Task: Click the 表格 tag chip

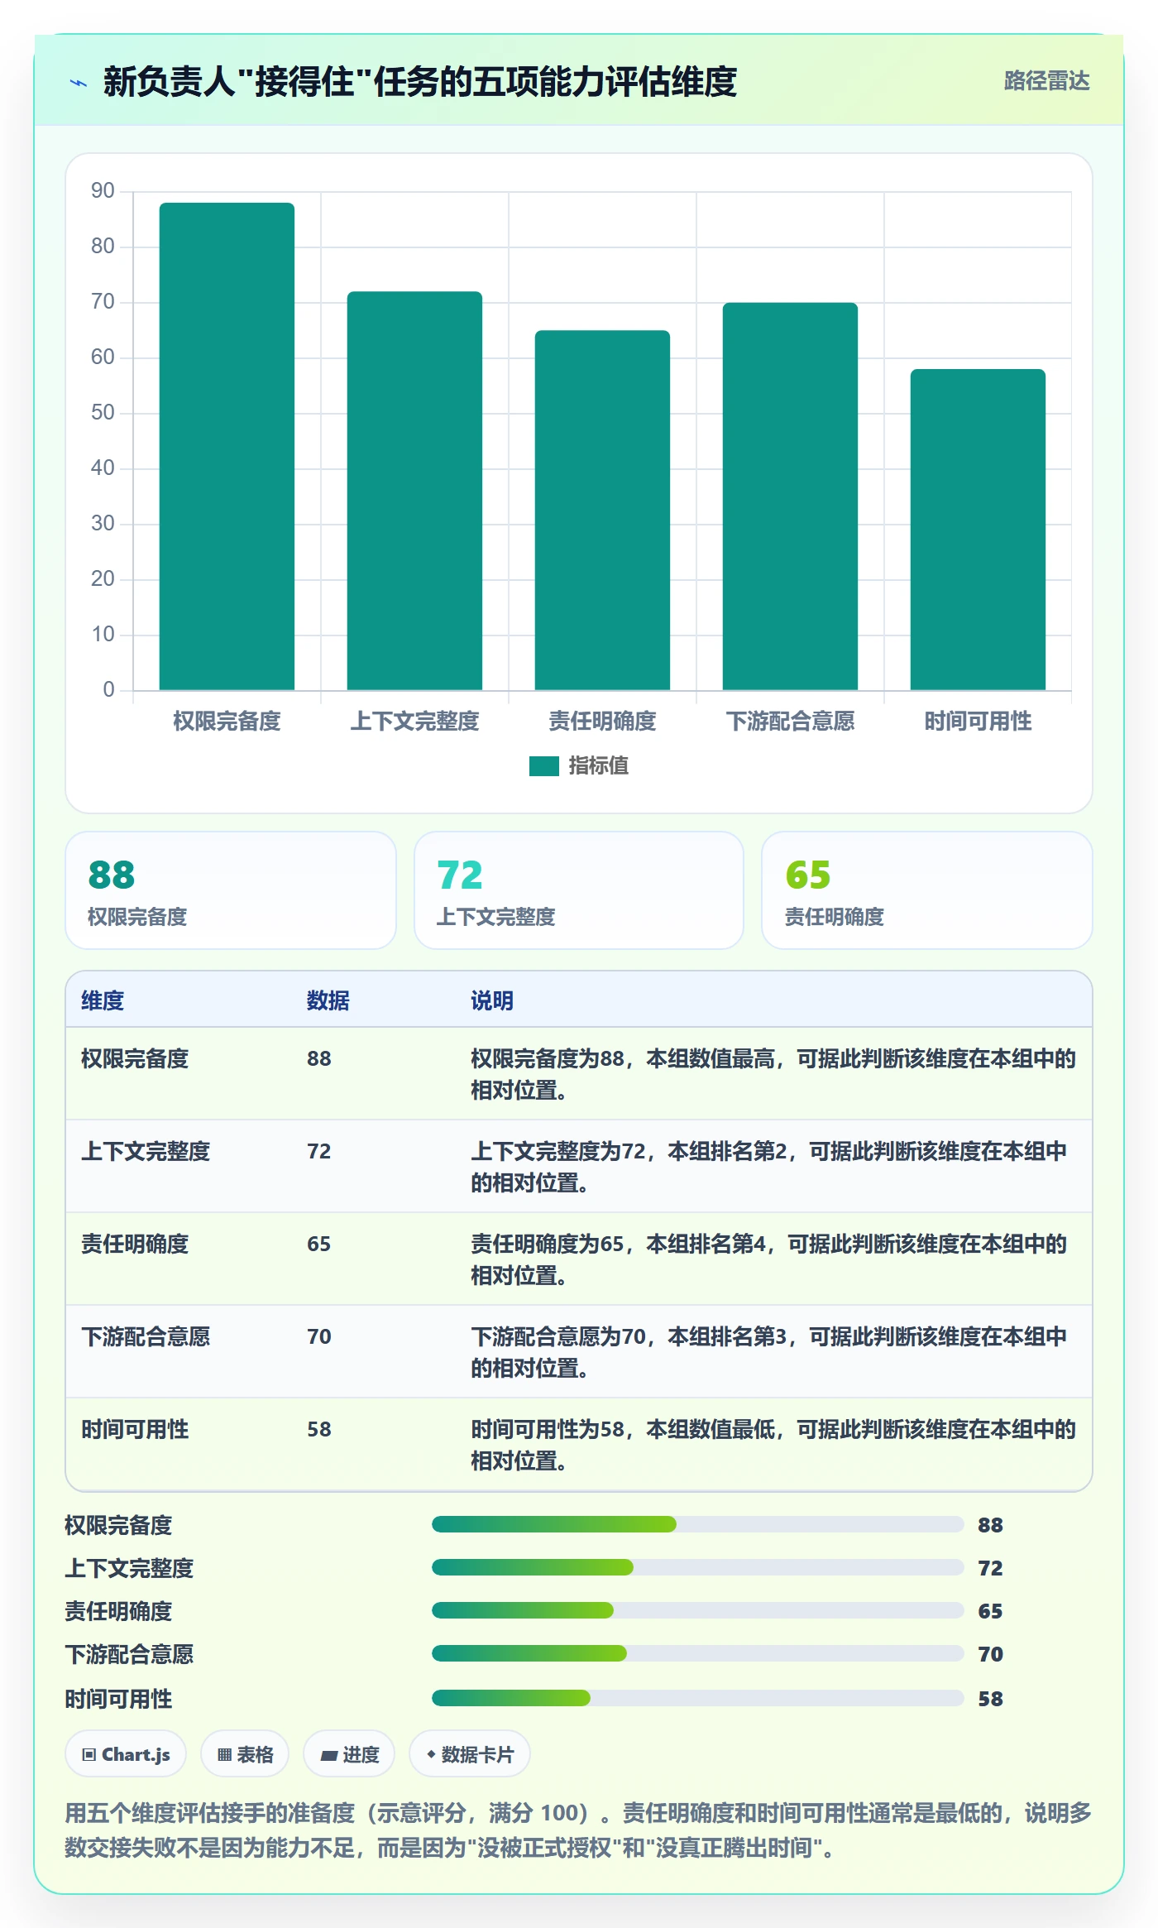Action: click(245, 1754)
